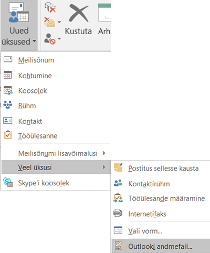Click the Outlooki andmefail icon
This screenshot has width=210, height=253.
pos(119,246)
